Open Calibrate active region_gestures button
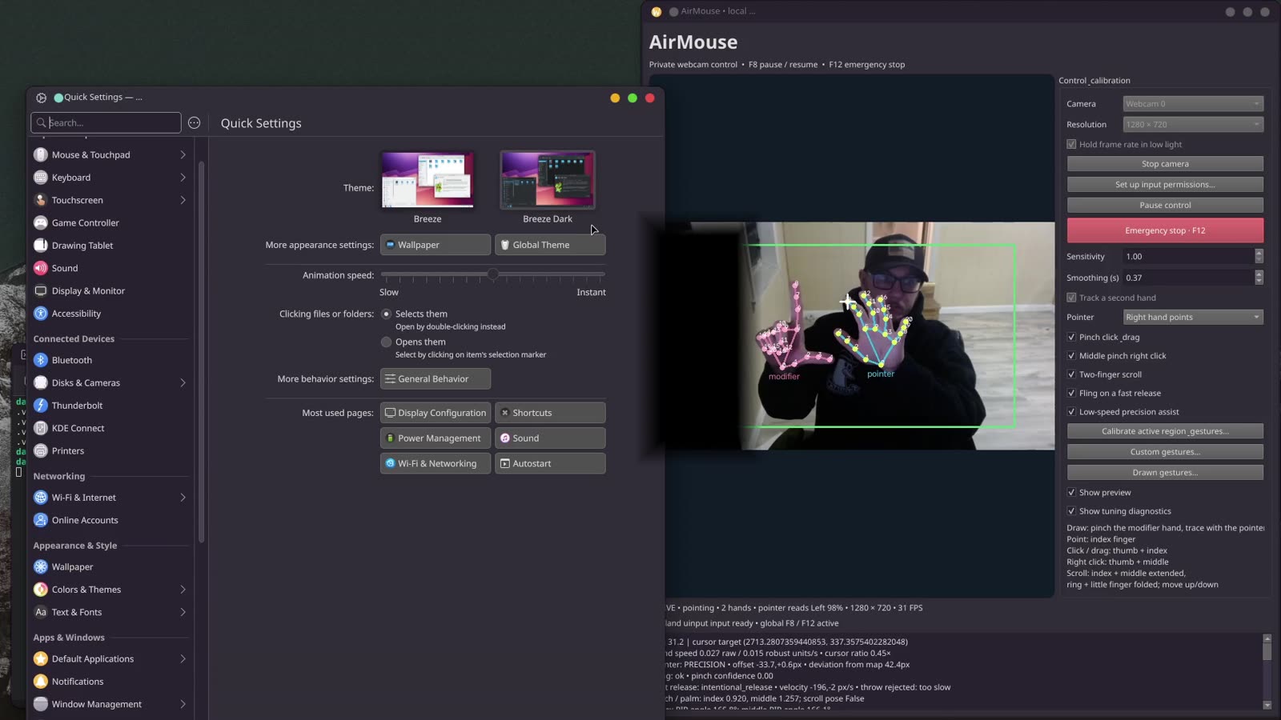The height and width of the screenshot is (720, 1281). pyautogui.click(x=1165, y=431)
